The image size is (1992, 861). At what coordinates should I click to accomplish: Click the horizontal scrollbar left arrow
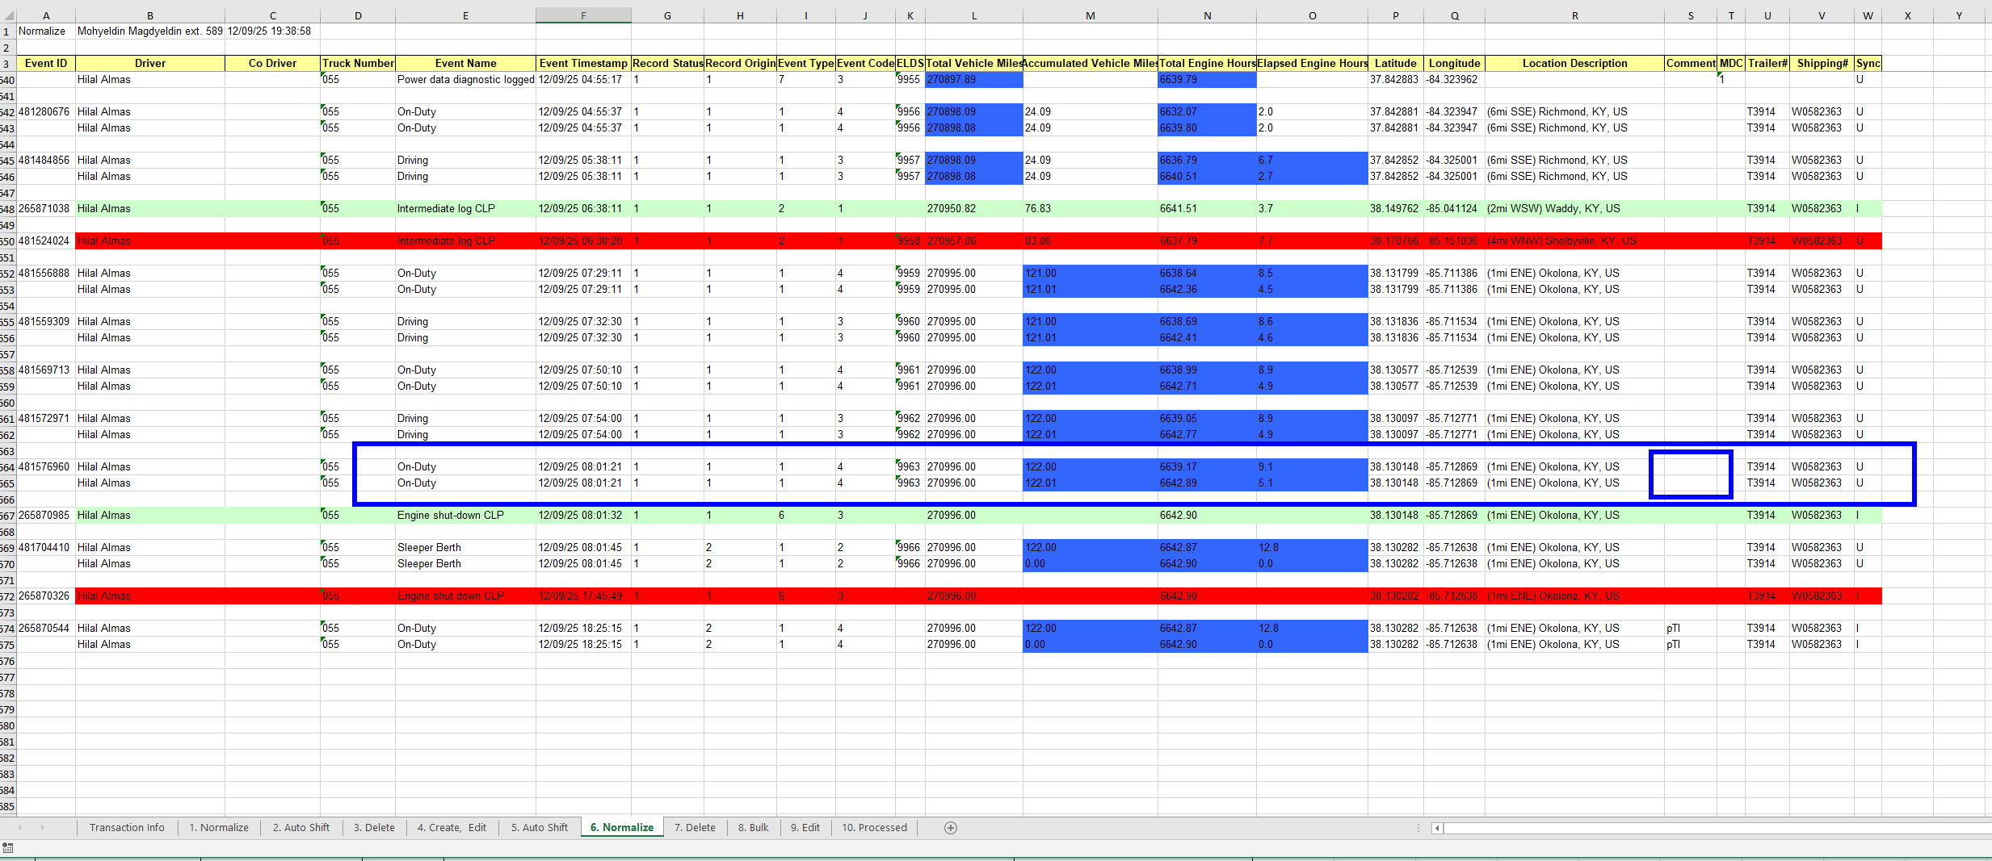coord(1437,828)
